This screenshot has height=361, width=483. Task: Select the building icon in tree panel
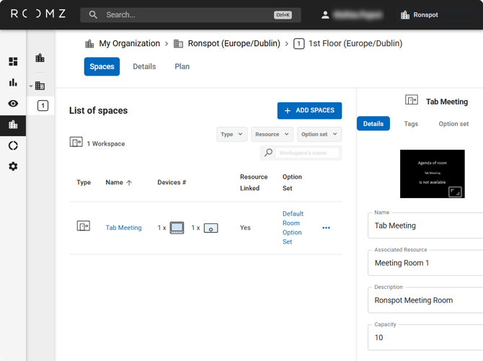[x=40, y=86]
